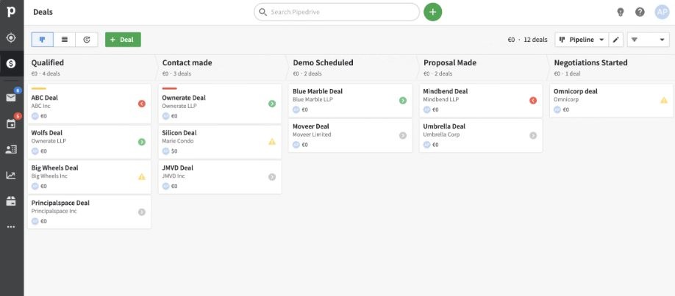Click the Demo Scheduled stage header
The image size is (675, 296).
pos(323,63)
